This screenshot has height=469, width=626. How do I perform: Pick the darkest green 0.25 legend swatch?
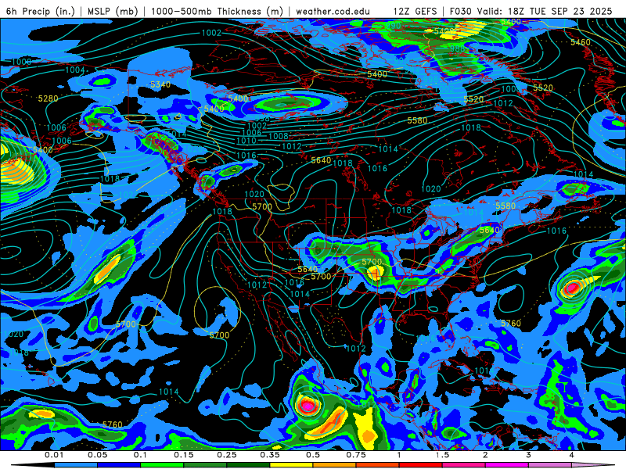pyautogui.click(x=248, y=465)
